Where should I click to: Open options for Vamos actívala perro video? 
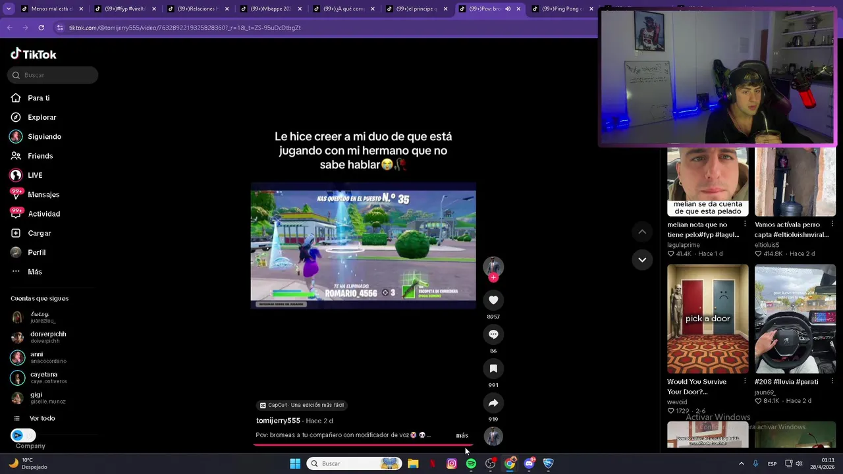click(832, 224)
